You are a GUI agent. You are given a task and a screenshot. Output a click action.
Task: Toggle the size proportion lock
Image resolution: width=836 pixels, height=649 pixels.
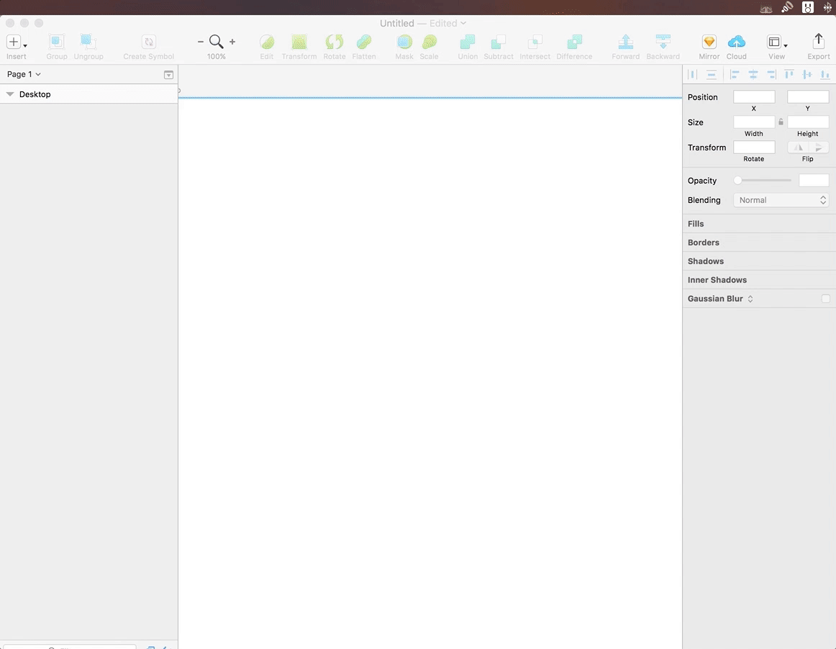pos(781,122)
